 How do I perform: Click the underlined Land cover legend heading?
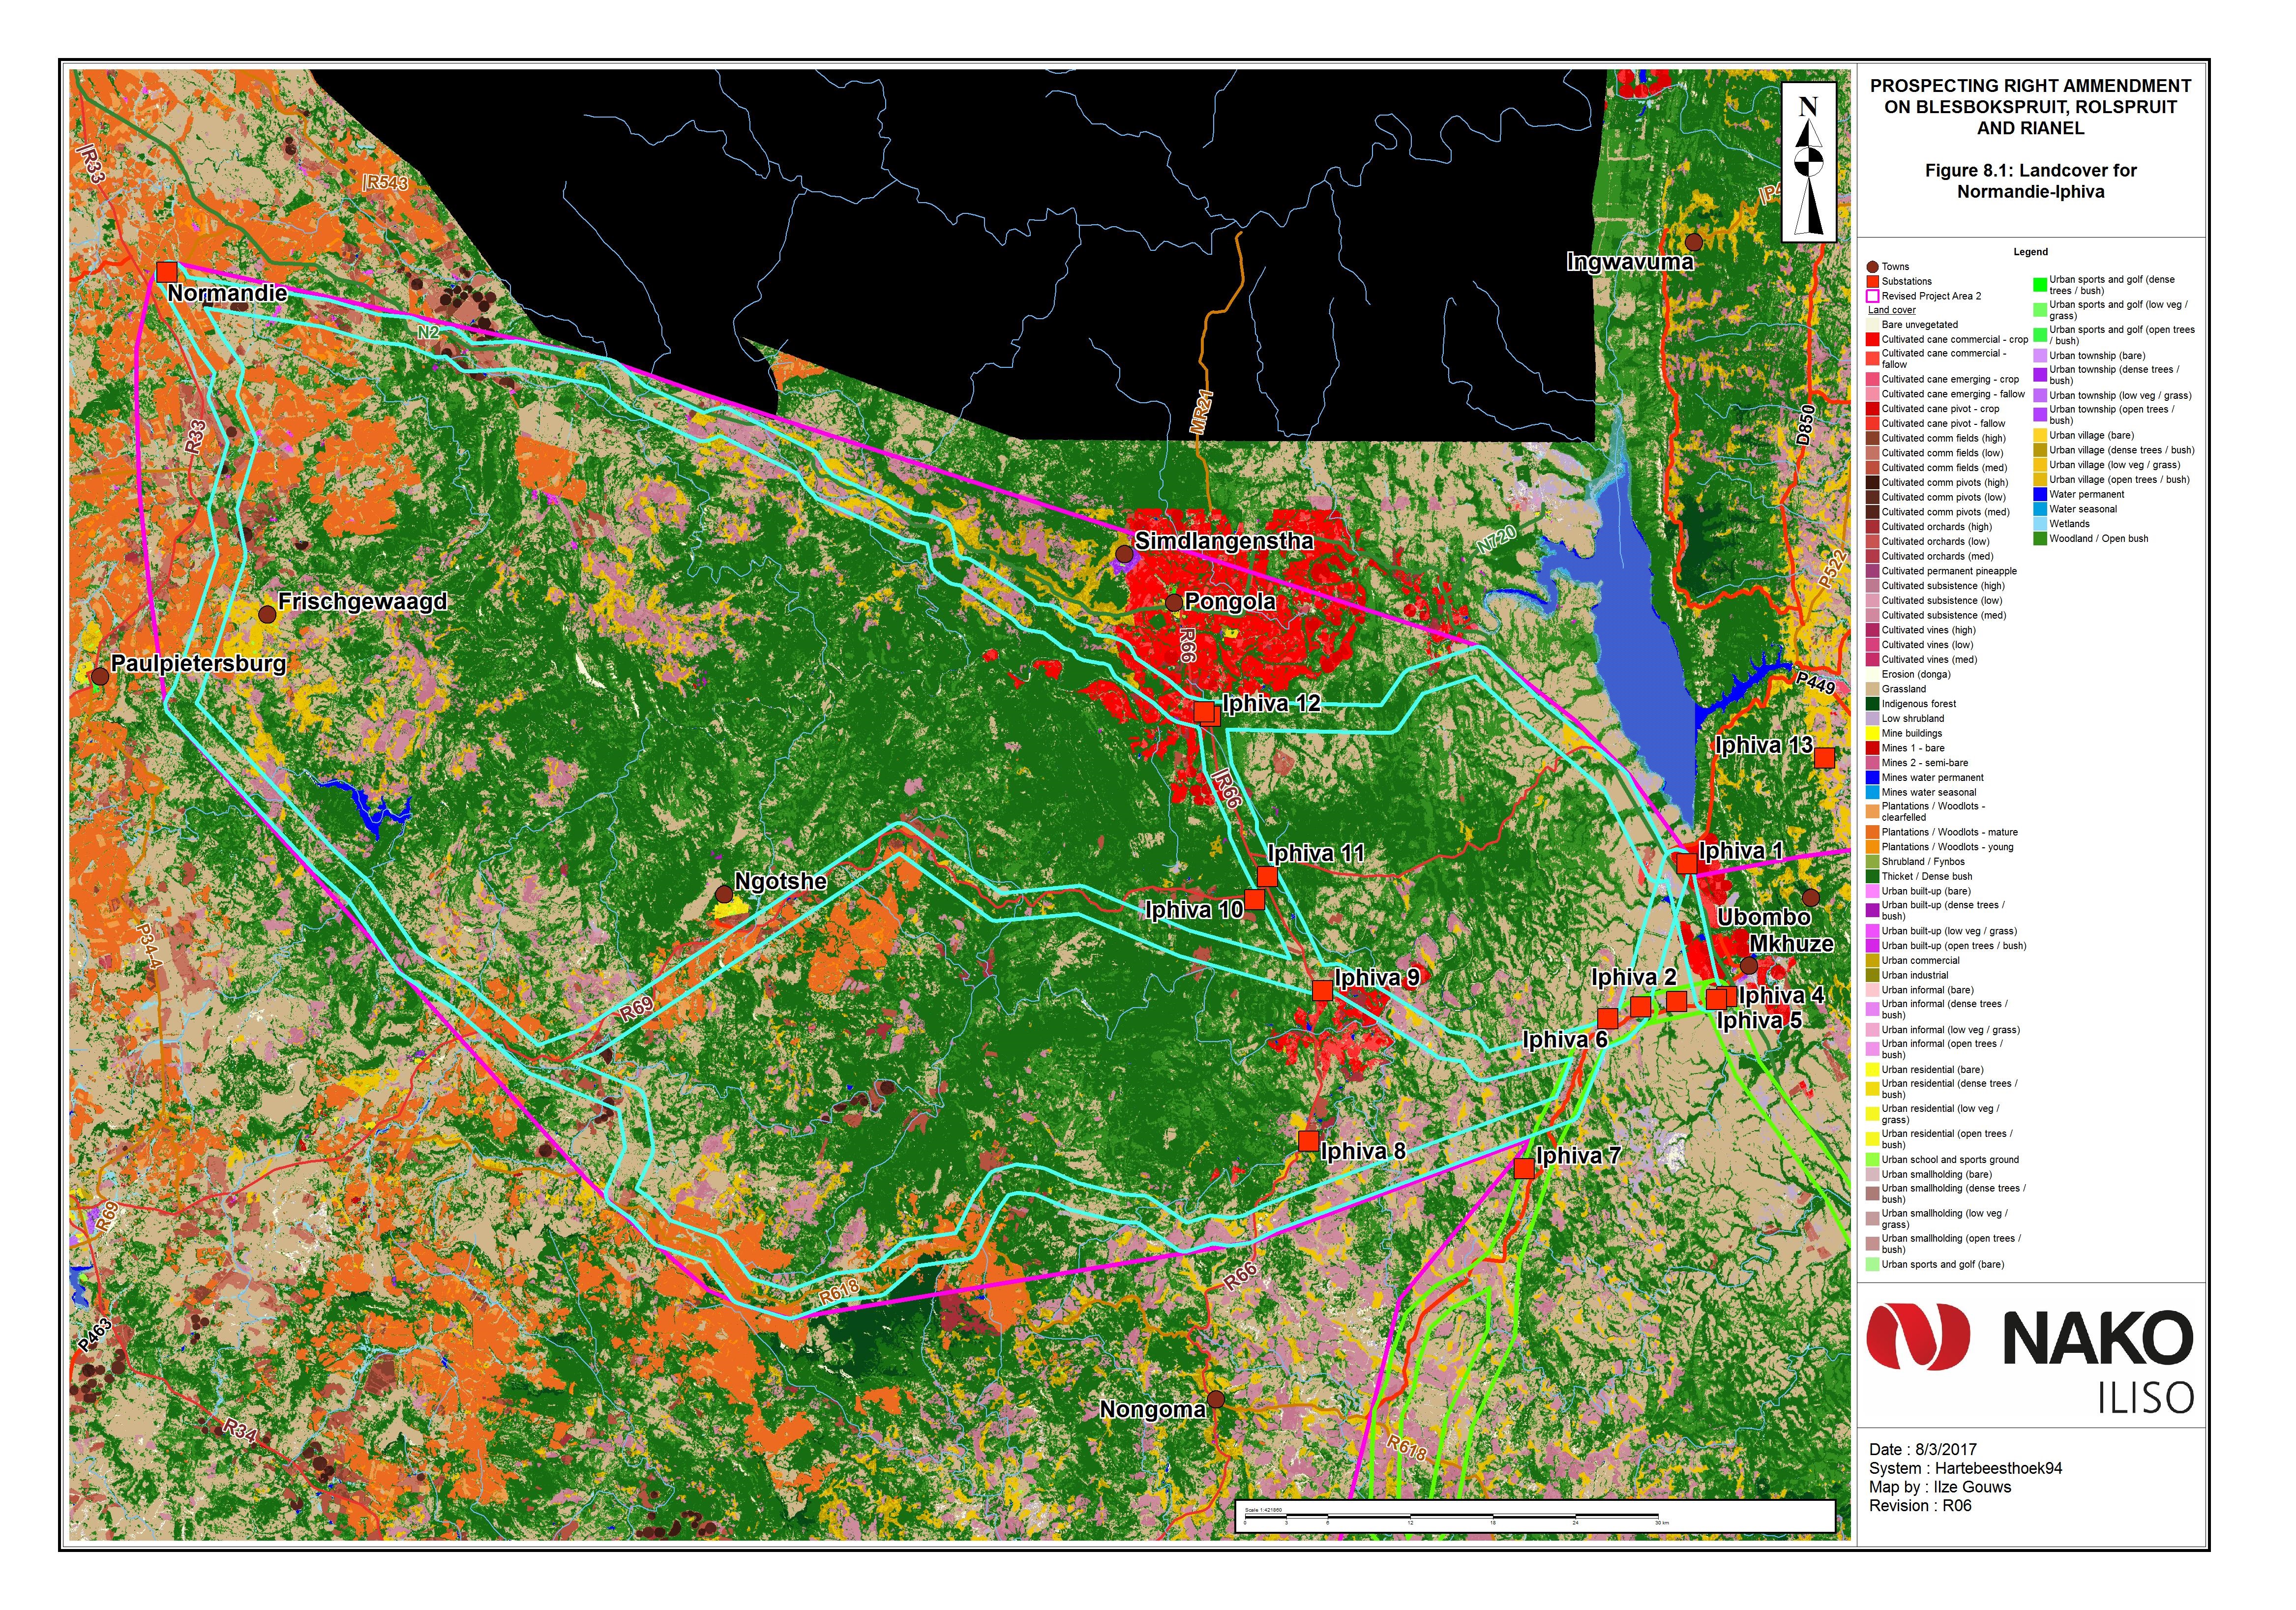(x=1891, y=310)
